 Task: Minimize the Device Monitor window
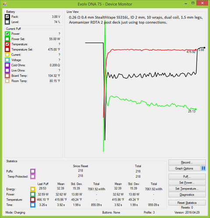point(186,3)
